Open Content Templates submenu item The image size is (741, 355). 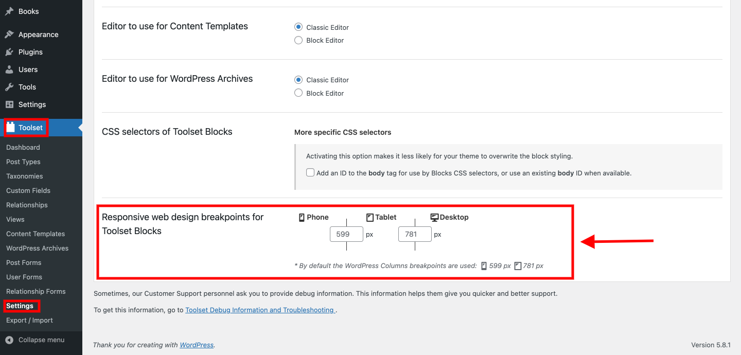click(36, 234)
